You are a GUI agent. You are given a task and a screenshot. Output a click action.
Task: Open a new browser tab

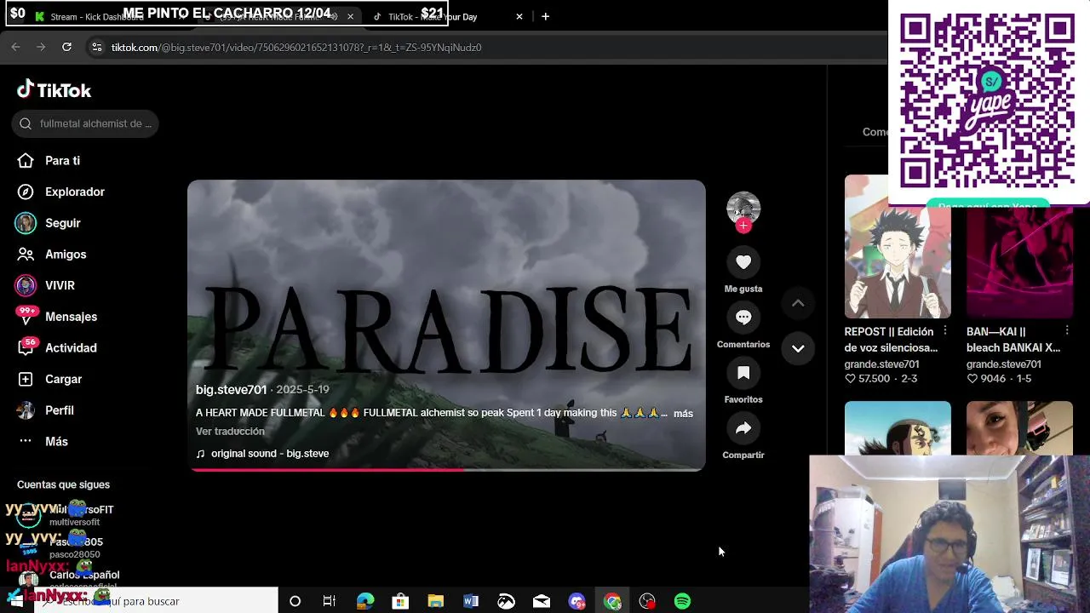coord(545,17)
